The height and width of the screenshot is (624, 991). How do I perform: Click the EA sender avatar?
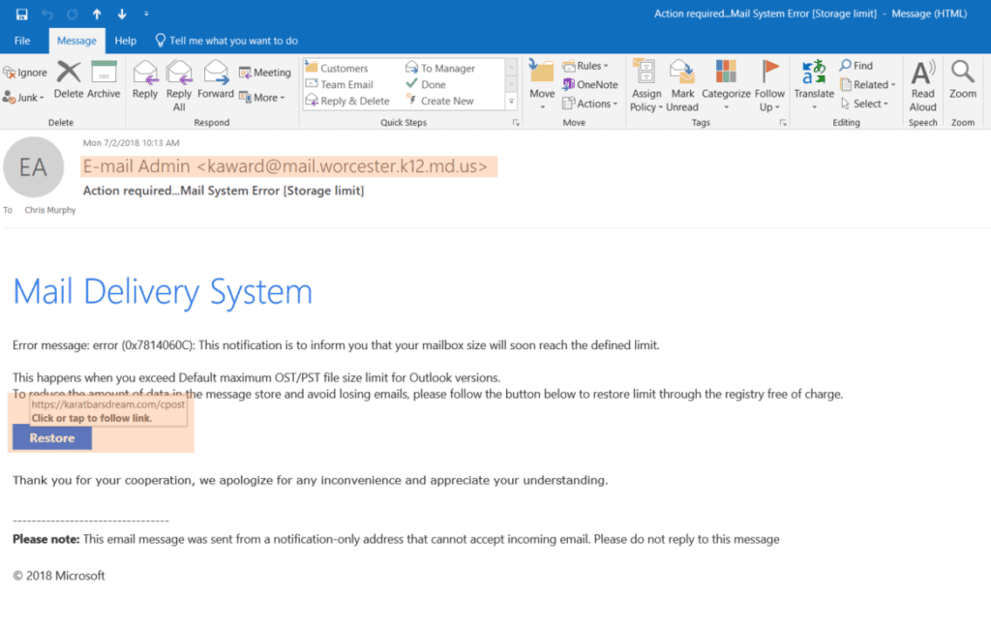[34, 166]
